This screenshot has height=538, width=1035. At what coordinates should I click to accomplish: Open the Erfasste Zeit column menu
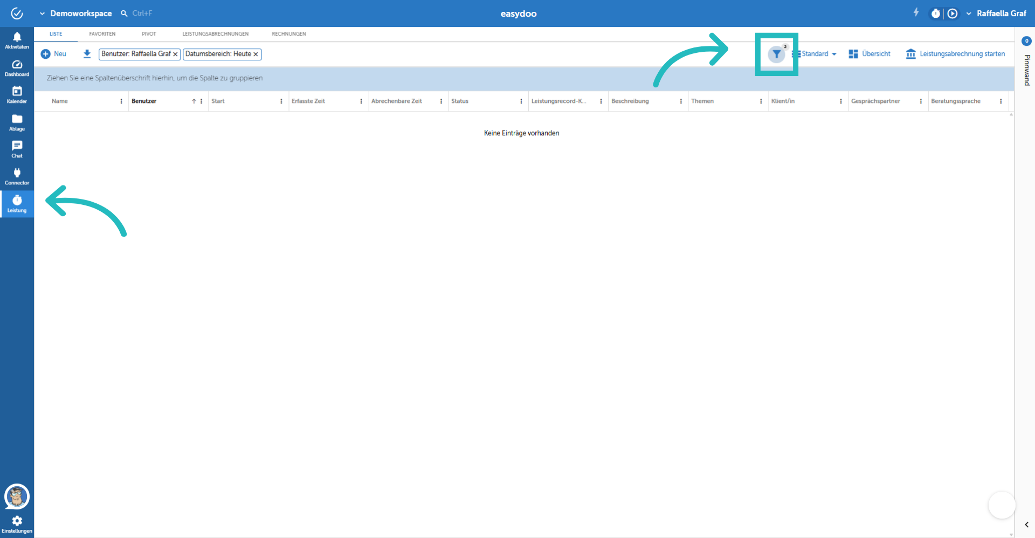tap(361, 101)
